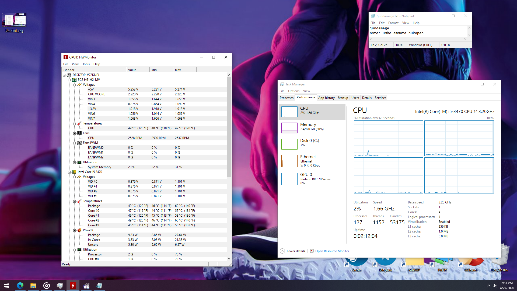
Task: Open the View menu in HWMonitor
Action: 75,64
